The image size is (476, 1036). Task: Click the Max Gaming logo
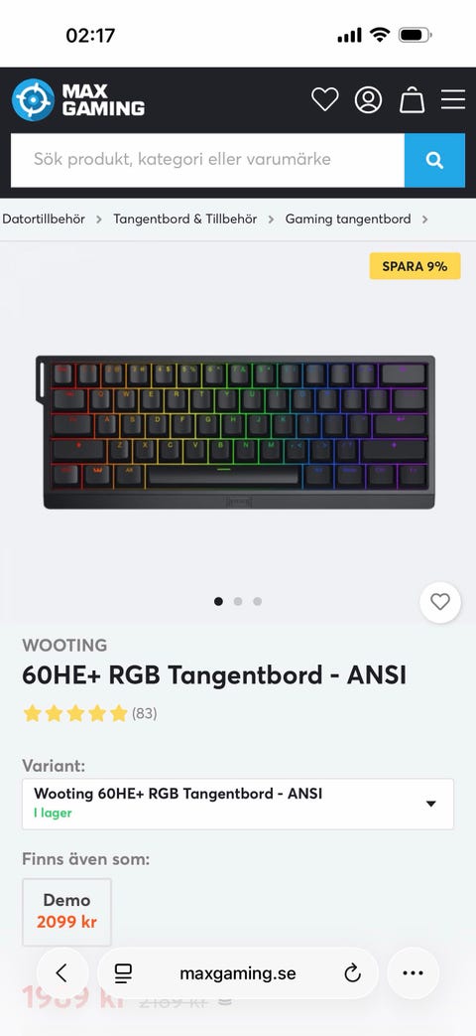[77, 99]
